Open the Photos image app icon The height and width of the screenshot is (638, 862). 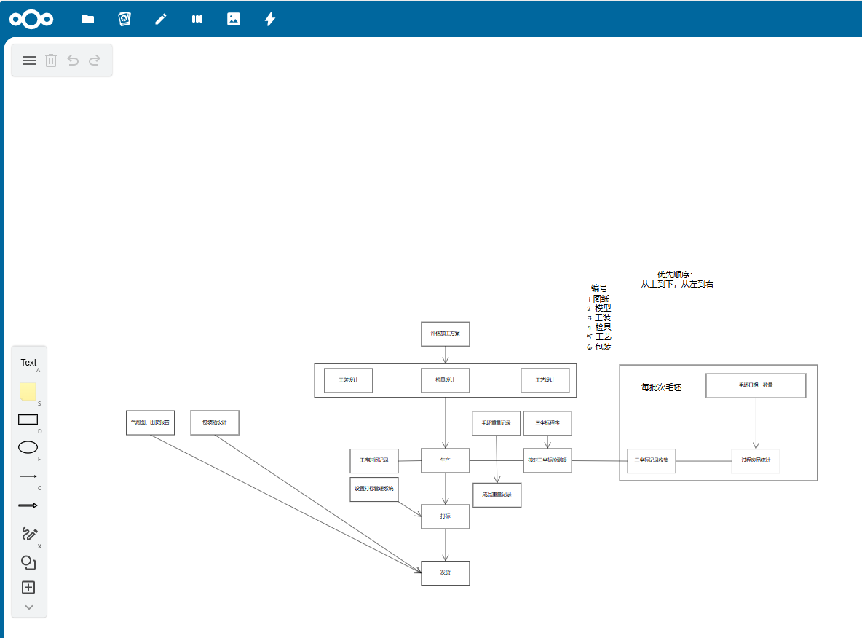pyautogui.click(x=234, y=20)
